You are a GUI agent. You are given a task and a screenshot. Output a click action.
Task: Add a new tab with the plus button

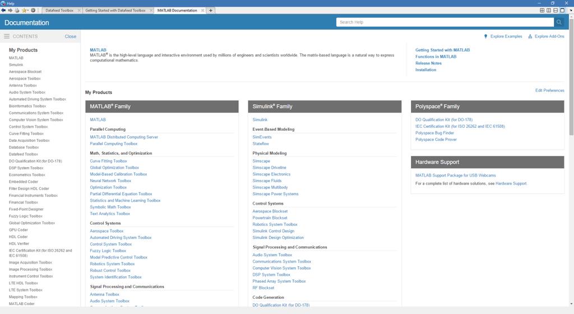pos(211,10)
